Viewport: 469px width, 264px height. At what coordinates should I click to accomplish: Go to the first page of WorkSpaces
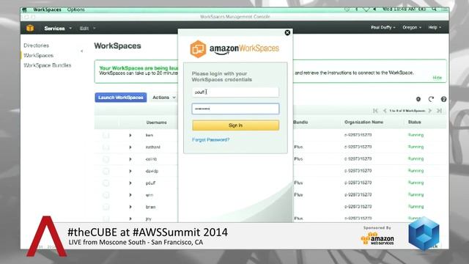[x=375, y=111]
